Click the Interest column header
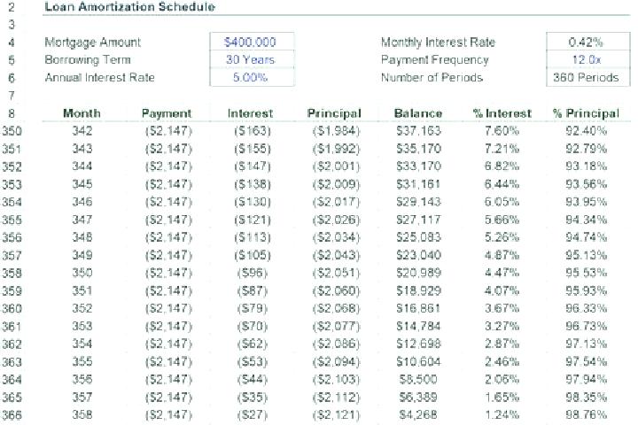The height and width of the screenshot is (425, 638). [x=250, y=113]
